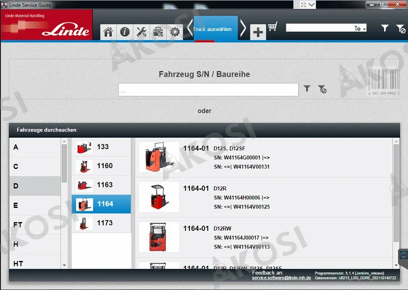The image size is (408, 290).
Task: Click the SN: =>| W41164V00131 line
Action: (242, 167)
